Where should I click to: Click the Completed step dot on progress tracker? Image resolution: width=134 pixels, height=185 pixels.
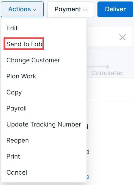108,67
